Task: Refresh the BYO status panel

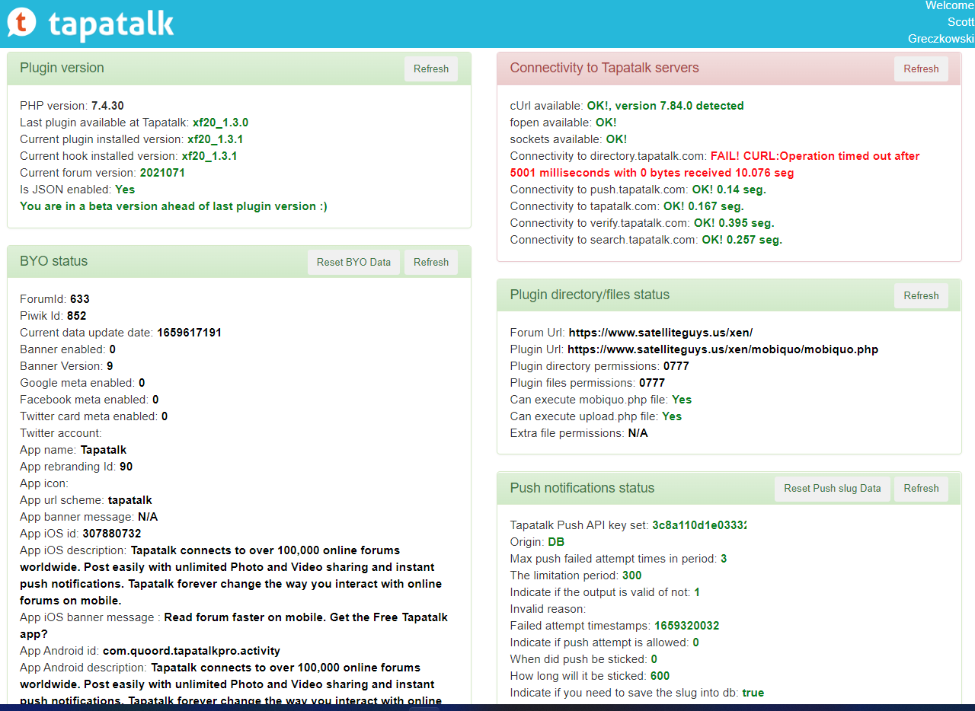Action: [x=431, y=262]
